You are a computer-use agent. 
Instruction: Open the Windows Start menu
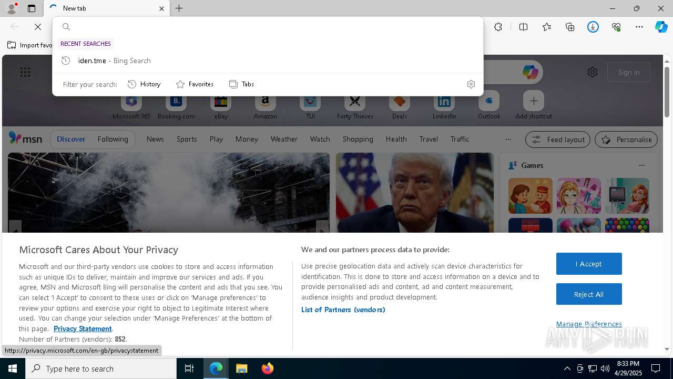[x=13, y=368]
